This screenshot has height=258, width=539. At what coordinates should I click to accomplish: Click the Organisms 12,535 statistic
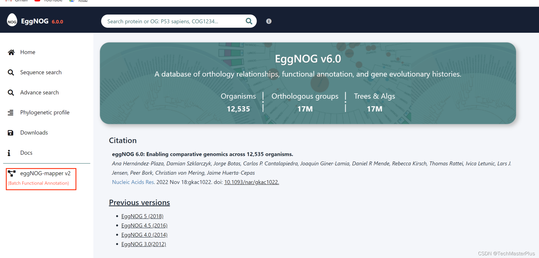tap(238, 103)
